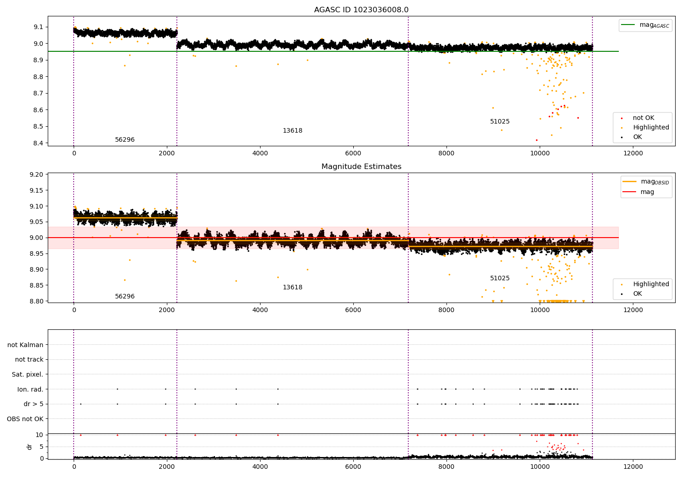Click the y-tick 9.05 on Magnitude Estimates plot
Image resolution: width=682 pixels, height=477 pixels.
click(37, 222)
